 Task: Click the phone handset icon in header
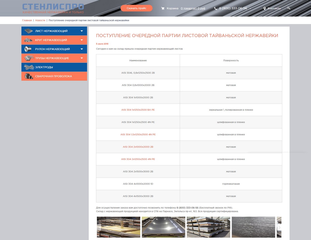tap(216, 8)
